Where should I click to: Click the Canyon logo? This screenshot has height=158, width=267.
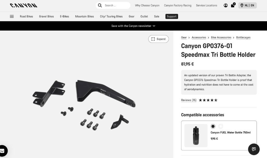coord(23,5)
